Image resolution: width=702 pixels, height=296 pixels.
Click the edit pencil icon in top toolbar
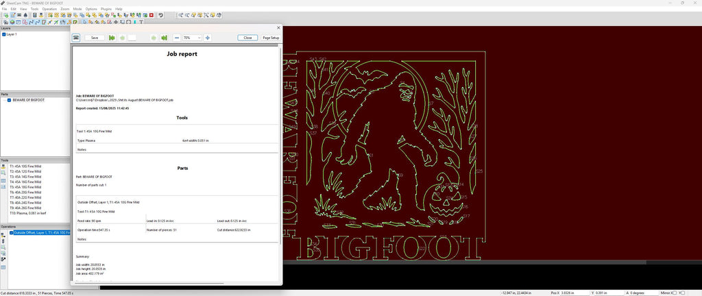click(x=13, y=15)
